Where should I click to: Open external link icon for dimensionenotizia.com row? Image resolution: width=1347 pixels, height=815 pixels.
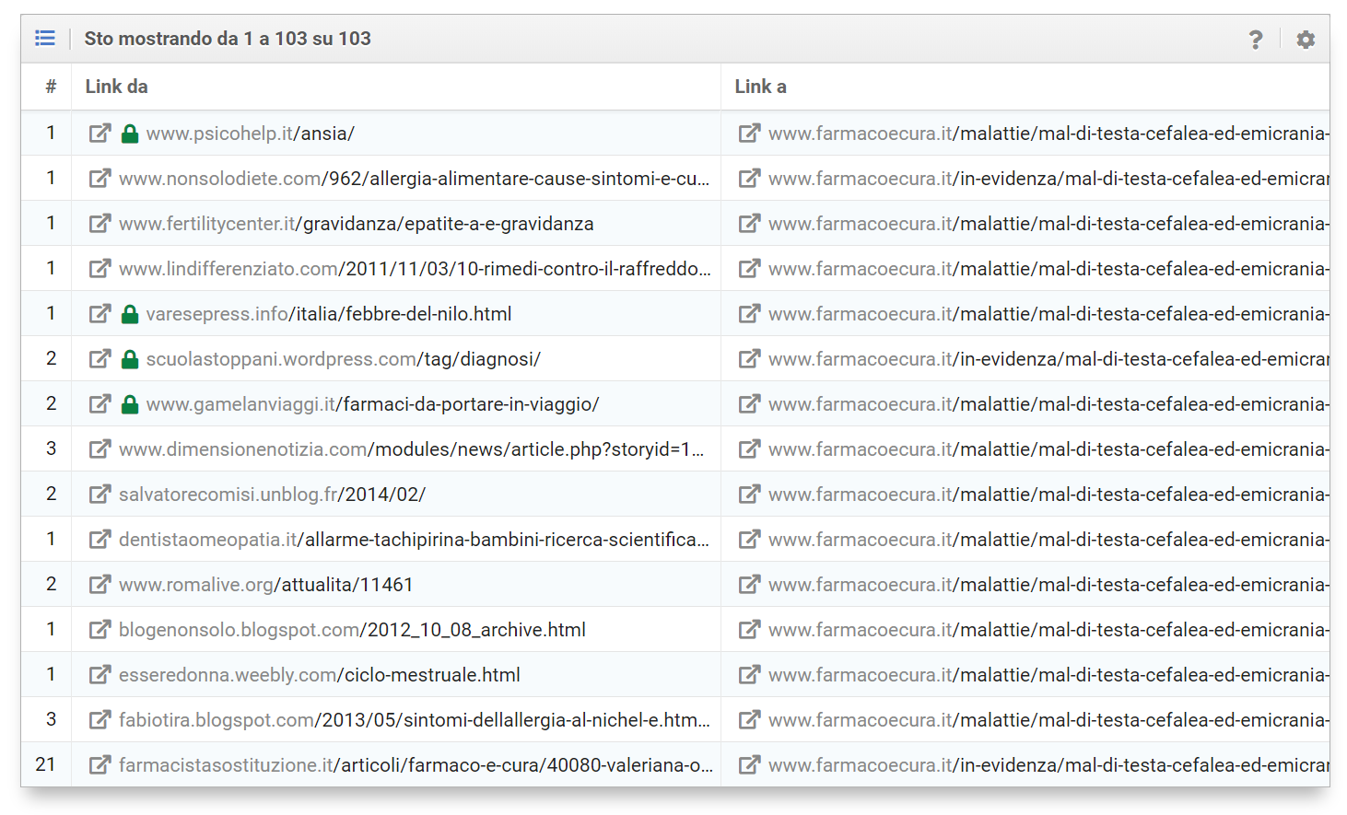tap(100, 448)
